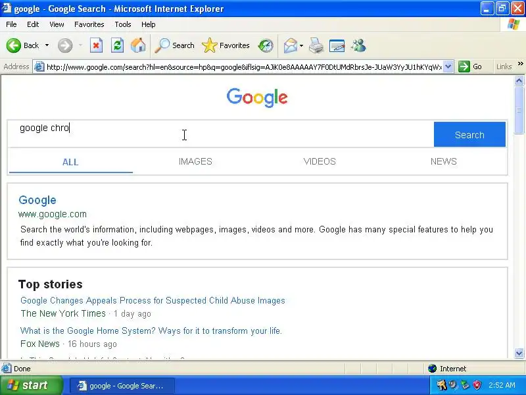Viewport: 526px width, 395px height.
Task: Switch to the VIDEOS tab
Action: click(x=320, y=161)
